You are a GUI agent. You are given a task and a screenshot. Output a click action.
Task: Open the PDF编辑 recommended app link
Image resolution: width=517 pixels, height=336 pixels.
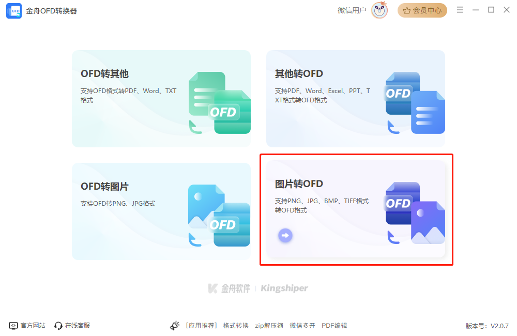(x=334, y=326)
